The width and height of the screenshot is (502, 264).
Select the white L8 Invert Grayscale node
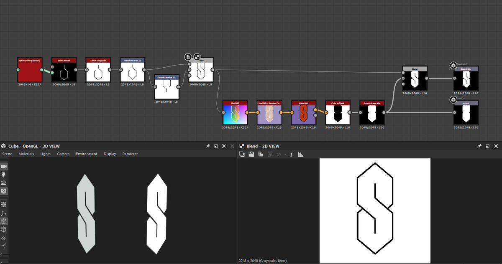(98, 70)
